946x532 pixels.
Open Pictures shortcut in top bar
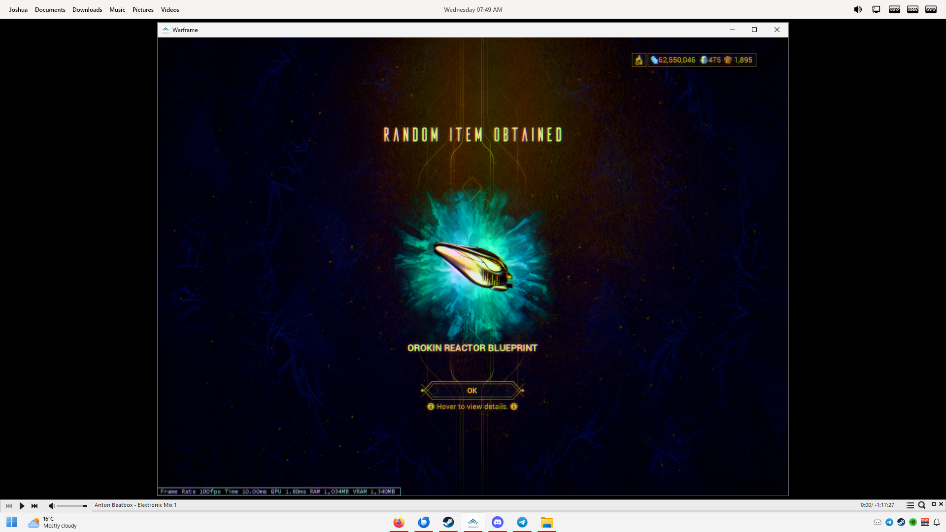pyautogui.click(x=143, y=9)
